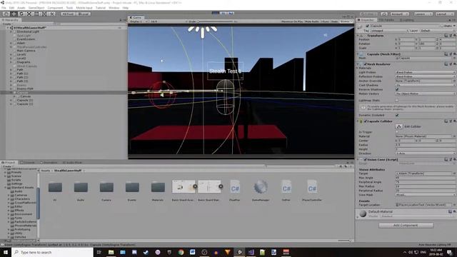Open Transform component settings gear
The width and height of the screenshot is (457, 257).
[x=454, y=36]
